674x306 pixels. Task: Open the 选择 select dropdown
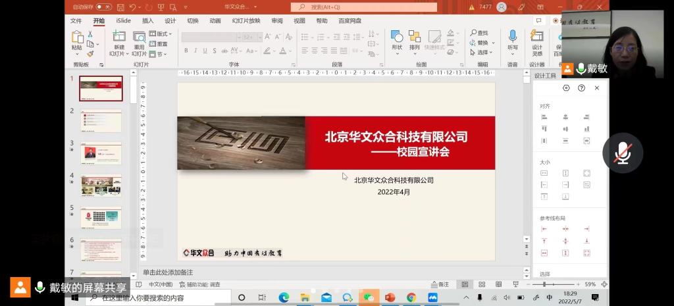click(481, 53)
